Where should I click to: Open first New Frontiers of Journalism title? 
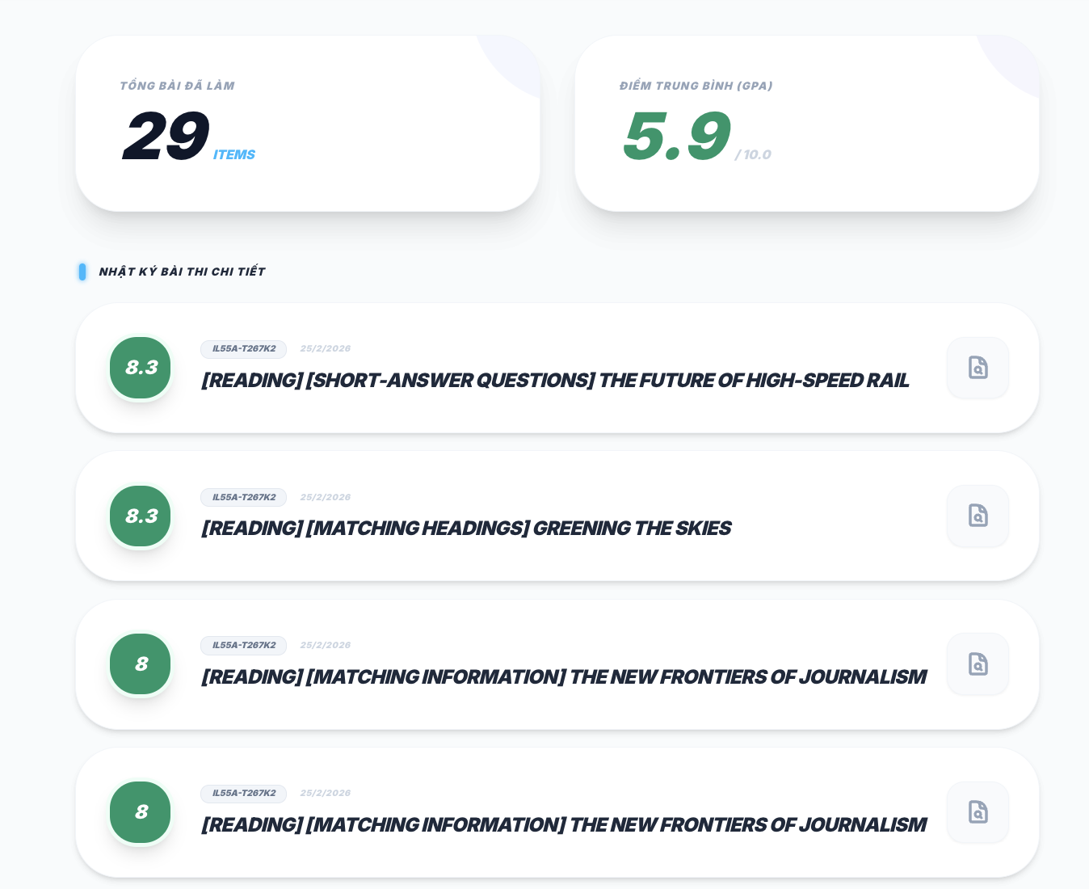[563, 676]
